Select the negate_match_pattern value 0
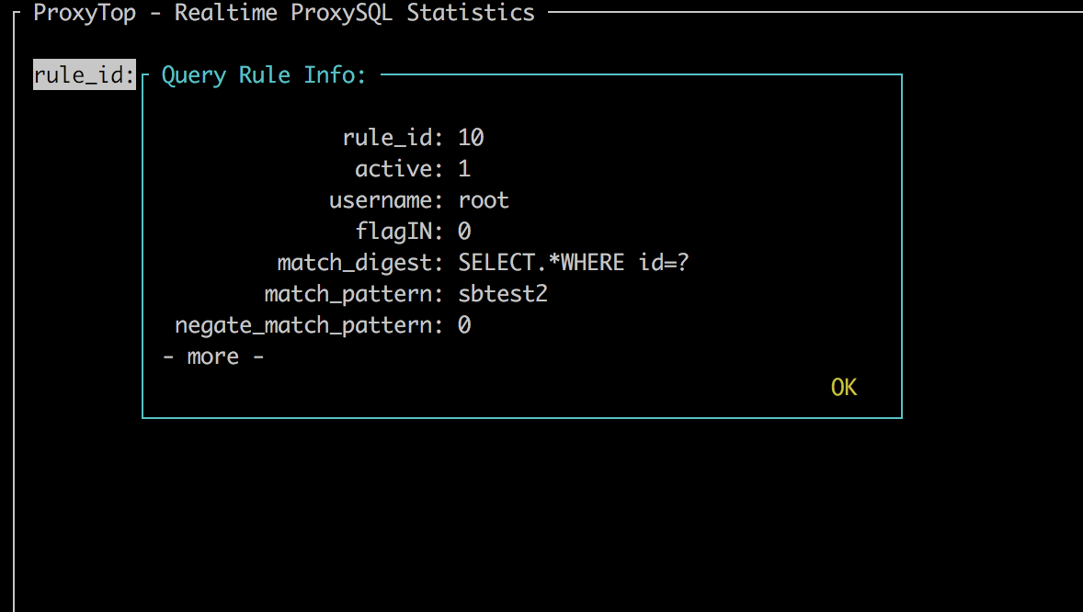 (464, 325)
